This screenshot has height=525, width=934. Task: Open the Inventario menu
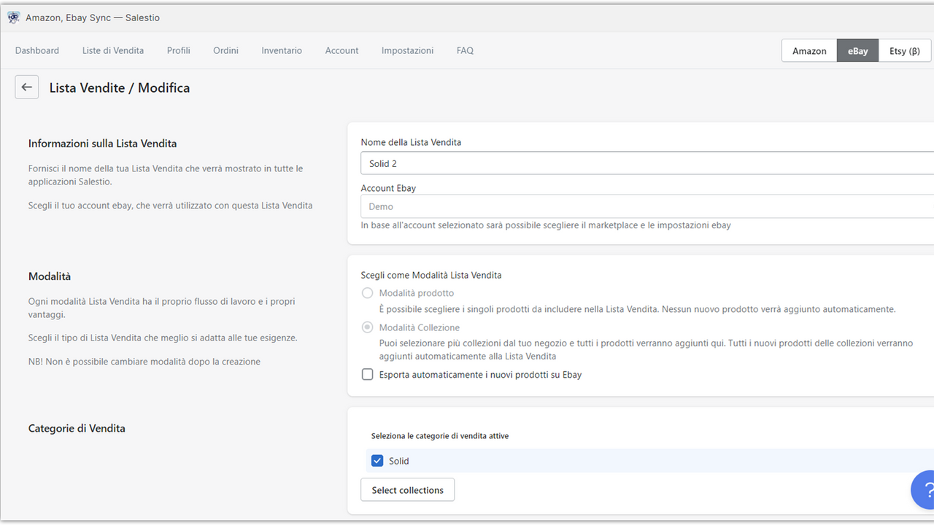(282, 50)
